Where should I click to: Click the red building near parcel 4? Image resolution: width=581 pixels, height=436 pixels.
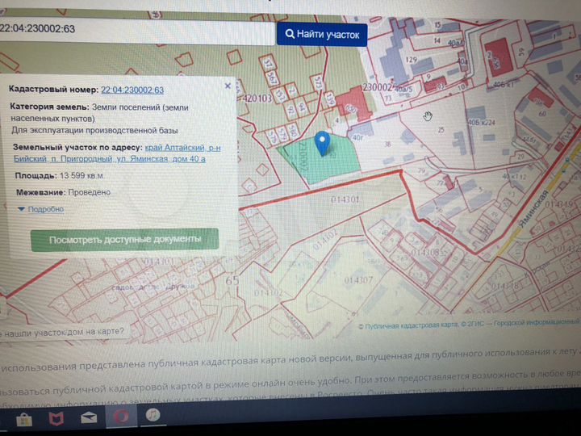(353, 103)
